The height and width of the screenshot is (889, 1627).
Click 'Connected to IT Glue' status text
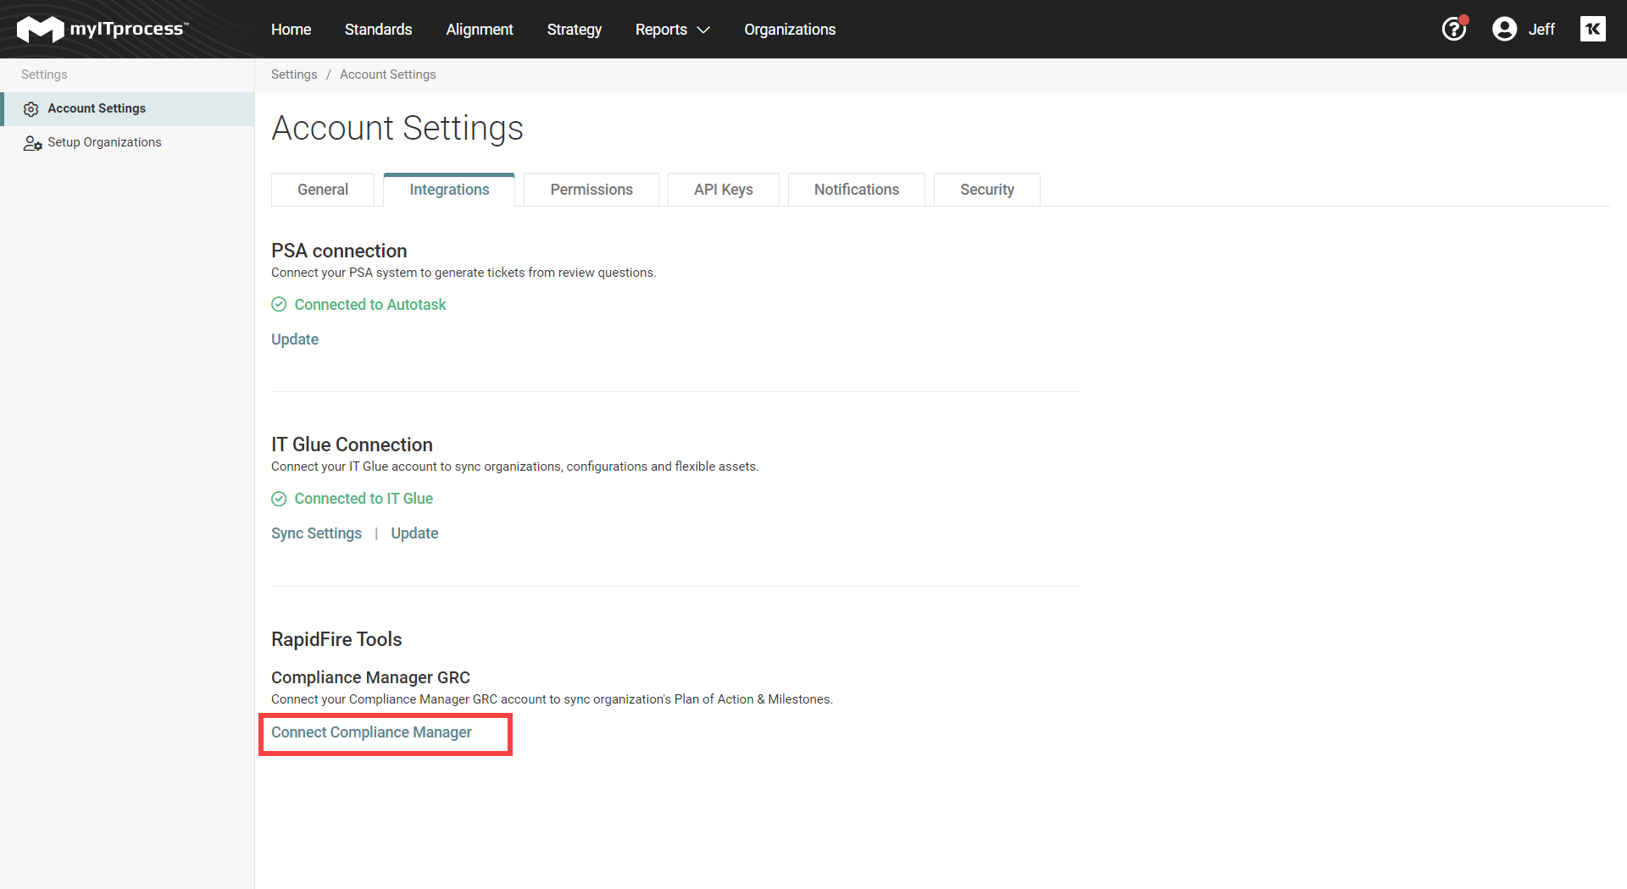tap(364, 499)
